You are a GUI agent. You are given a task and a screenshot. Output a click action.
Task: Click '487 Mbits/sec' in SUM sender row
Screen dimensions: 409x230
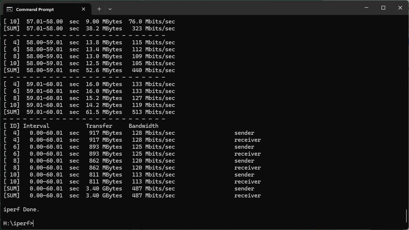pos(153,189)
